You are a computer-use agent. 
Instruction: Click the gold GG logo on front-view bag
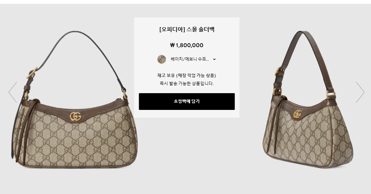tap(75, 116)
